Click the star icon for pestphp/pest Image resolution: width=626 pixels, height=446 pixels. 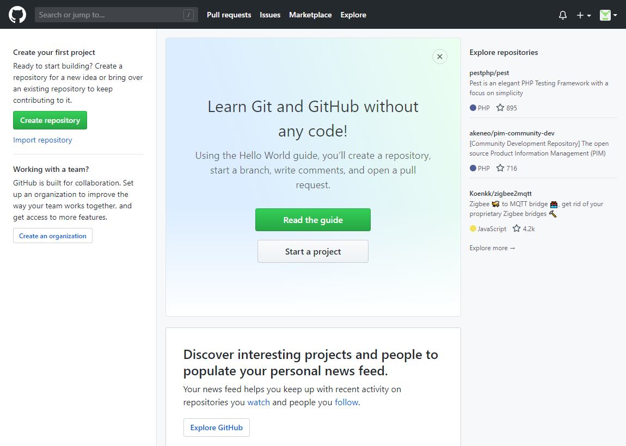click(500, 108)
